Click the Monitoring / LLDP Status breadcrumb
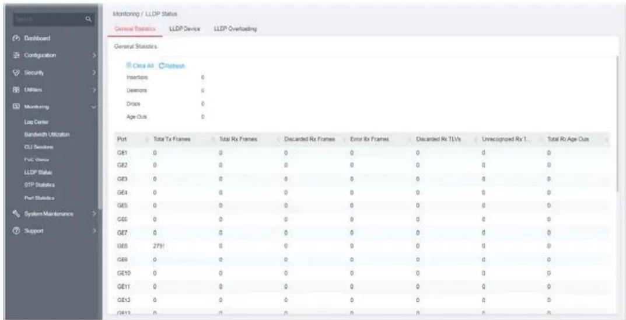The height and width of the screenshot is (320, 626). pyautogui.click(x=145, y=14)
